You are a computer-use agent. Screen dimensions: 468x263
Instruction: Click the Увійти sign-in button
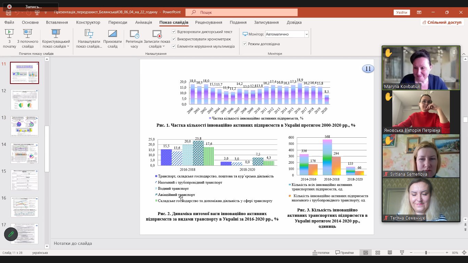tap(402, 12)
